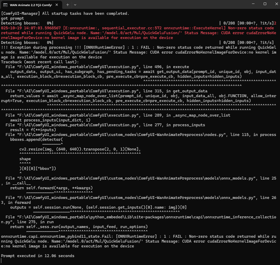Click "await process_inputs(input_dict, i)" line
Screen dimensions: 280x265
coord(50,120)
